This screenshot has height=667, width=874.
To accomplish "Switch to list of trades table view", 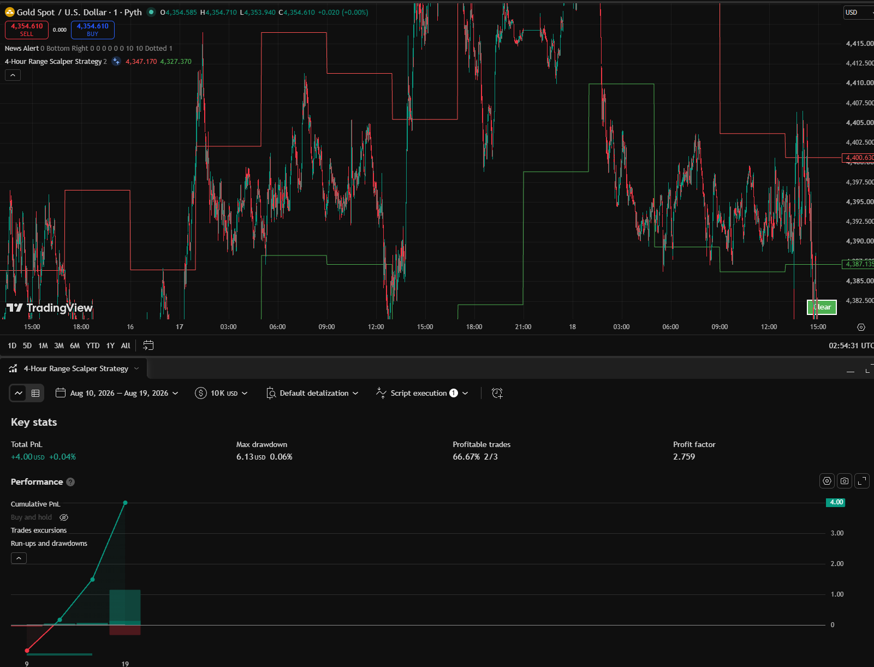I will pos(35,393).
